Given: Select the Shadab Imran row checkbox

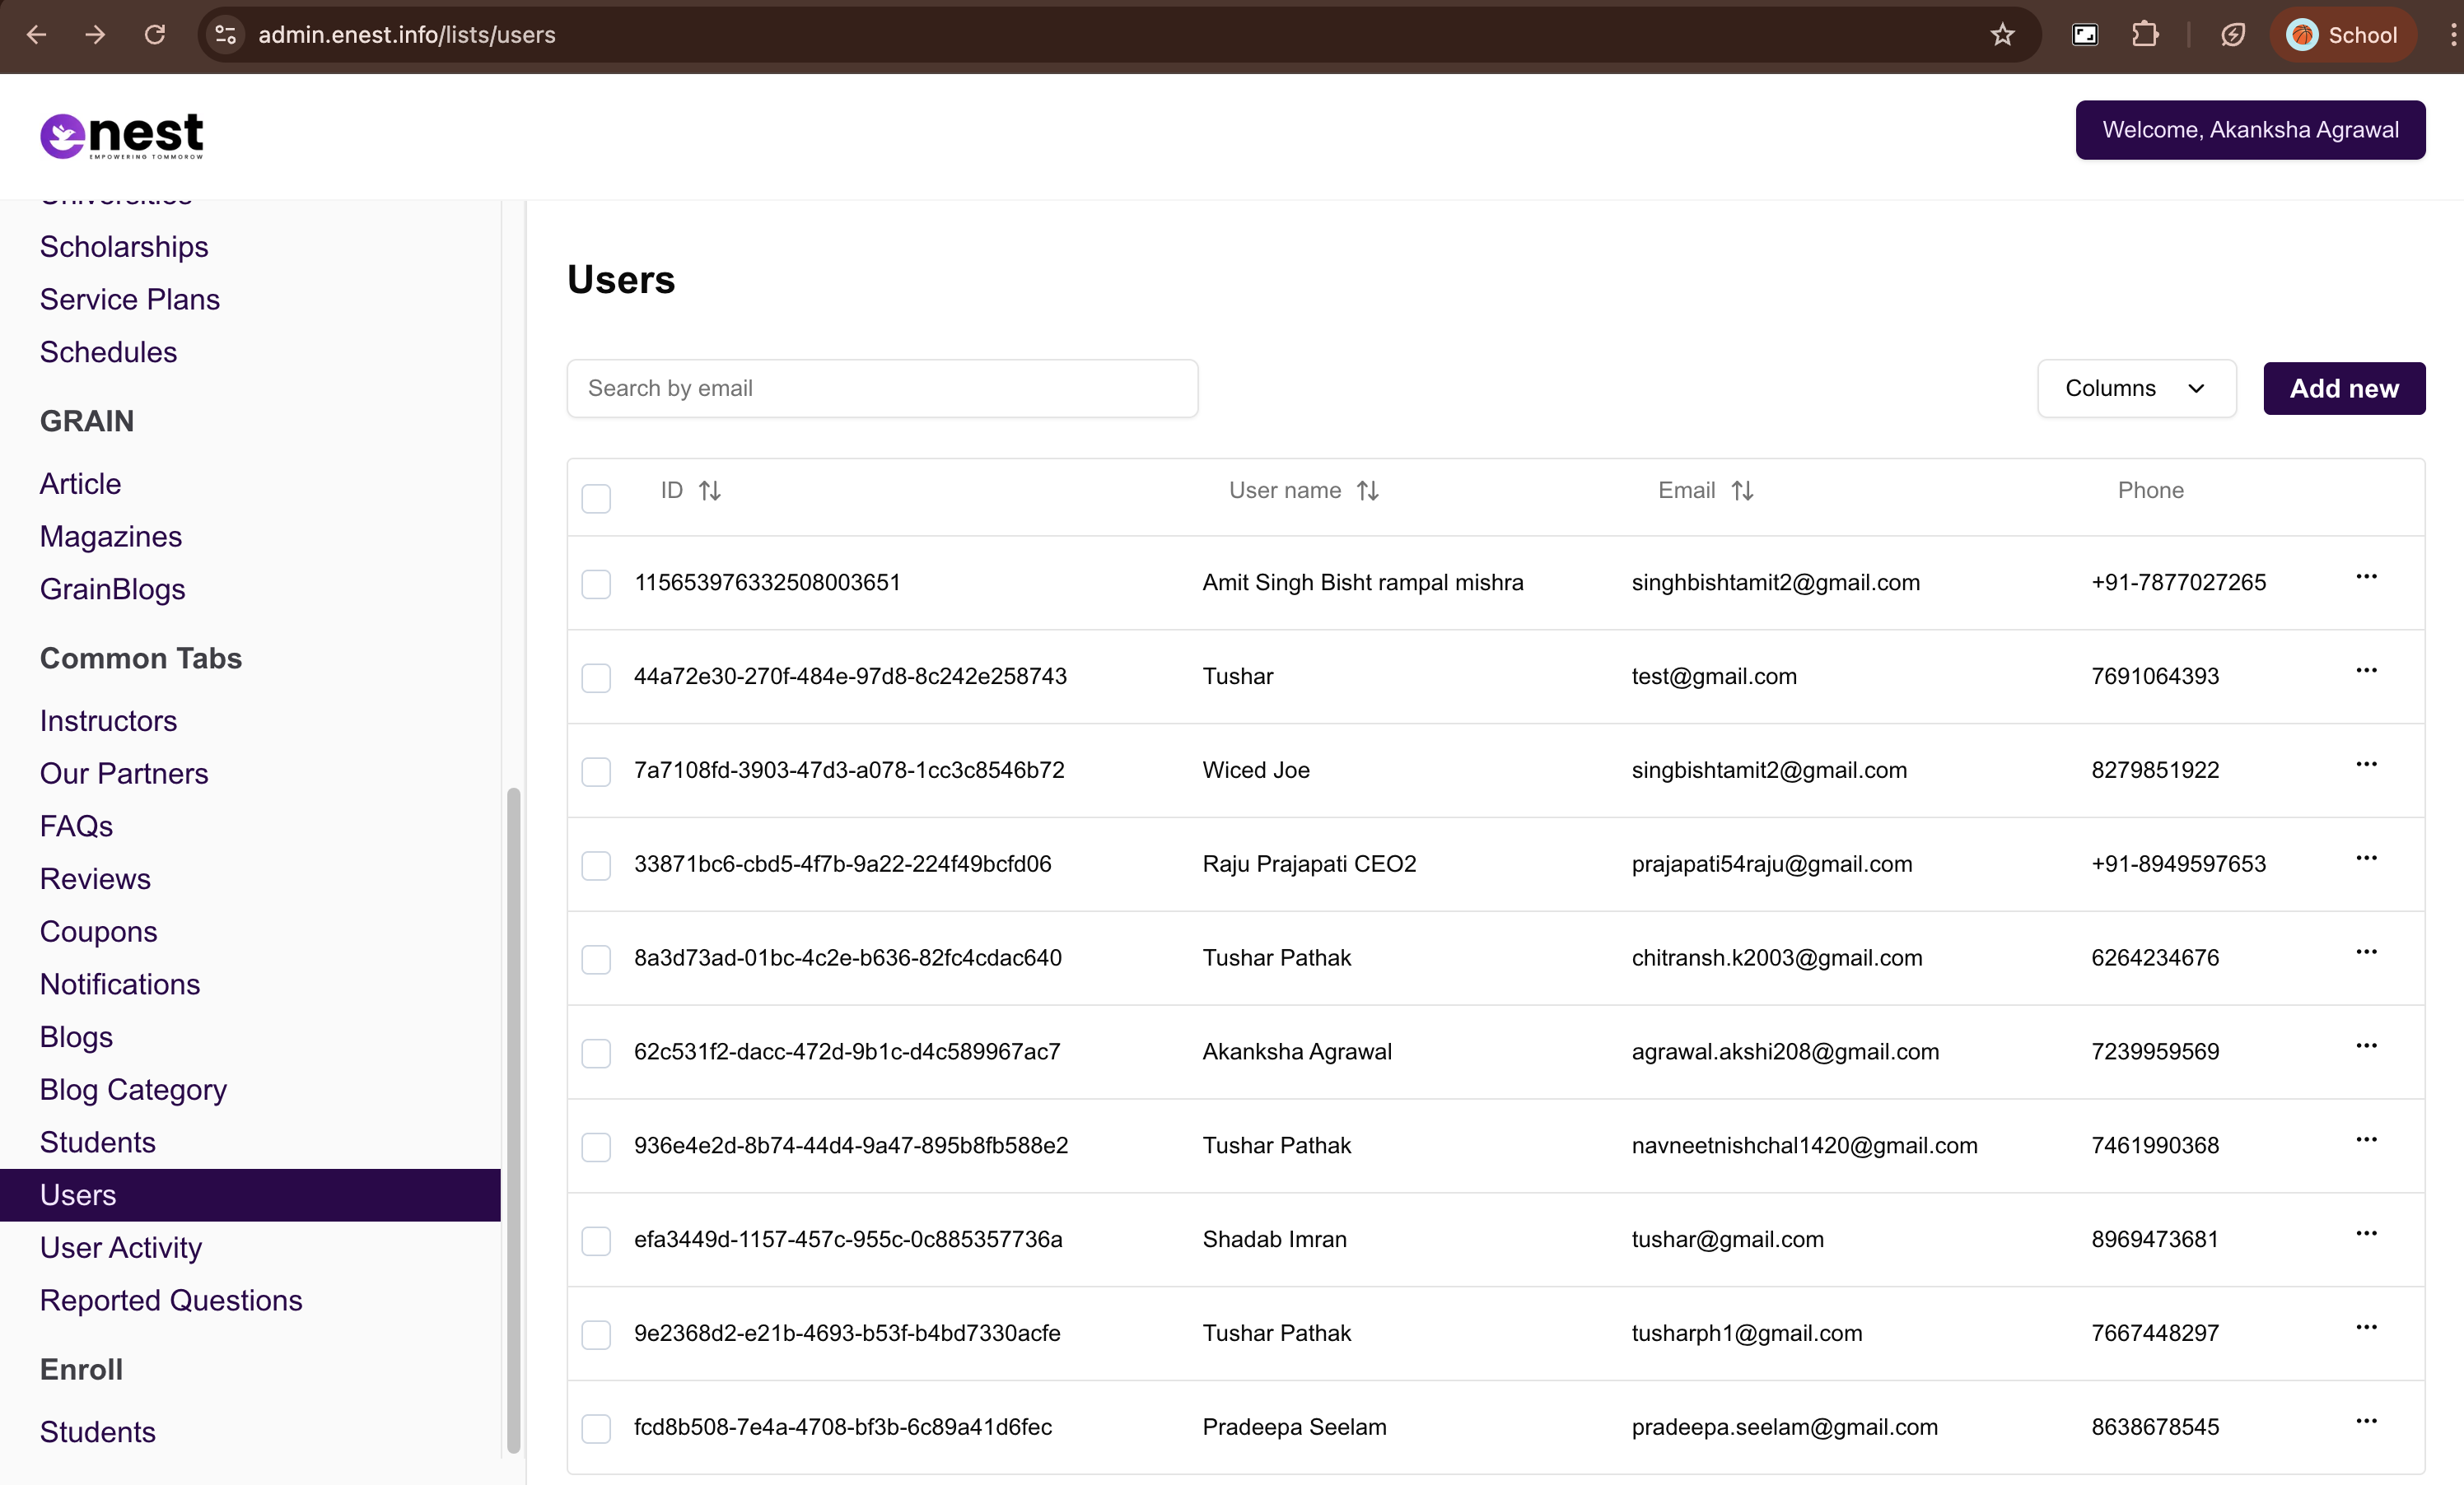Looking at the screenshot, I should (596, 1241).
